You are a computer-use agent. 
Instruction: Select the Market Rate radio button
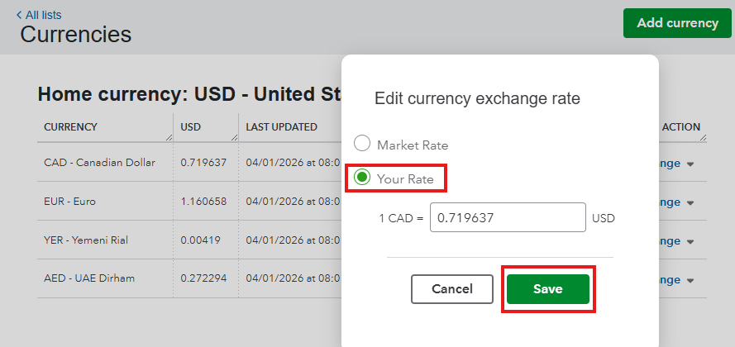pyautogui.click(x=362, y=145)
